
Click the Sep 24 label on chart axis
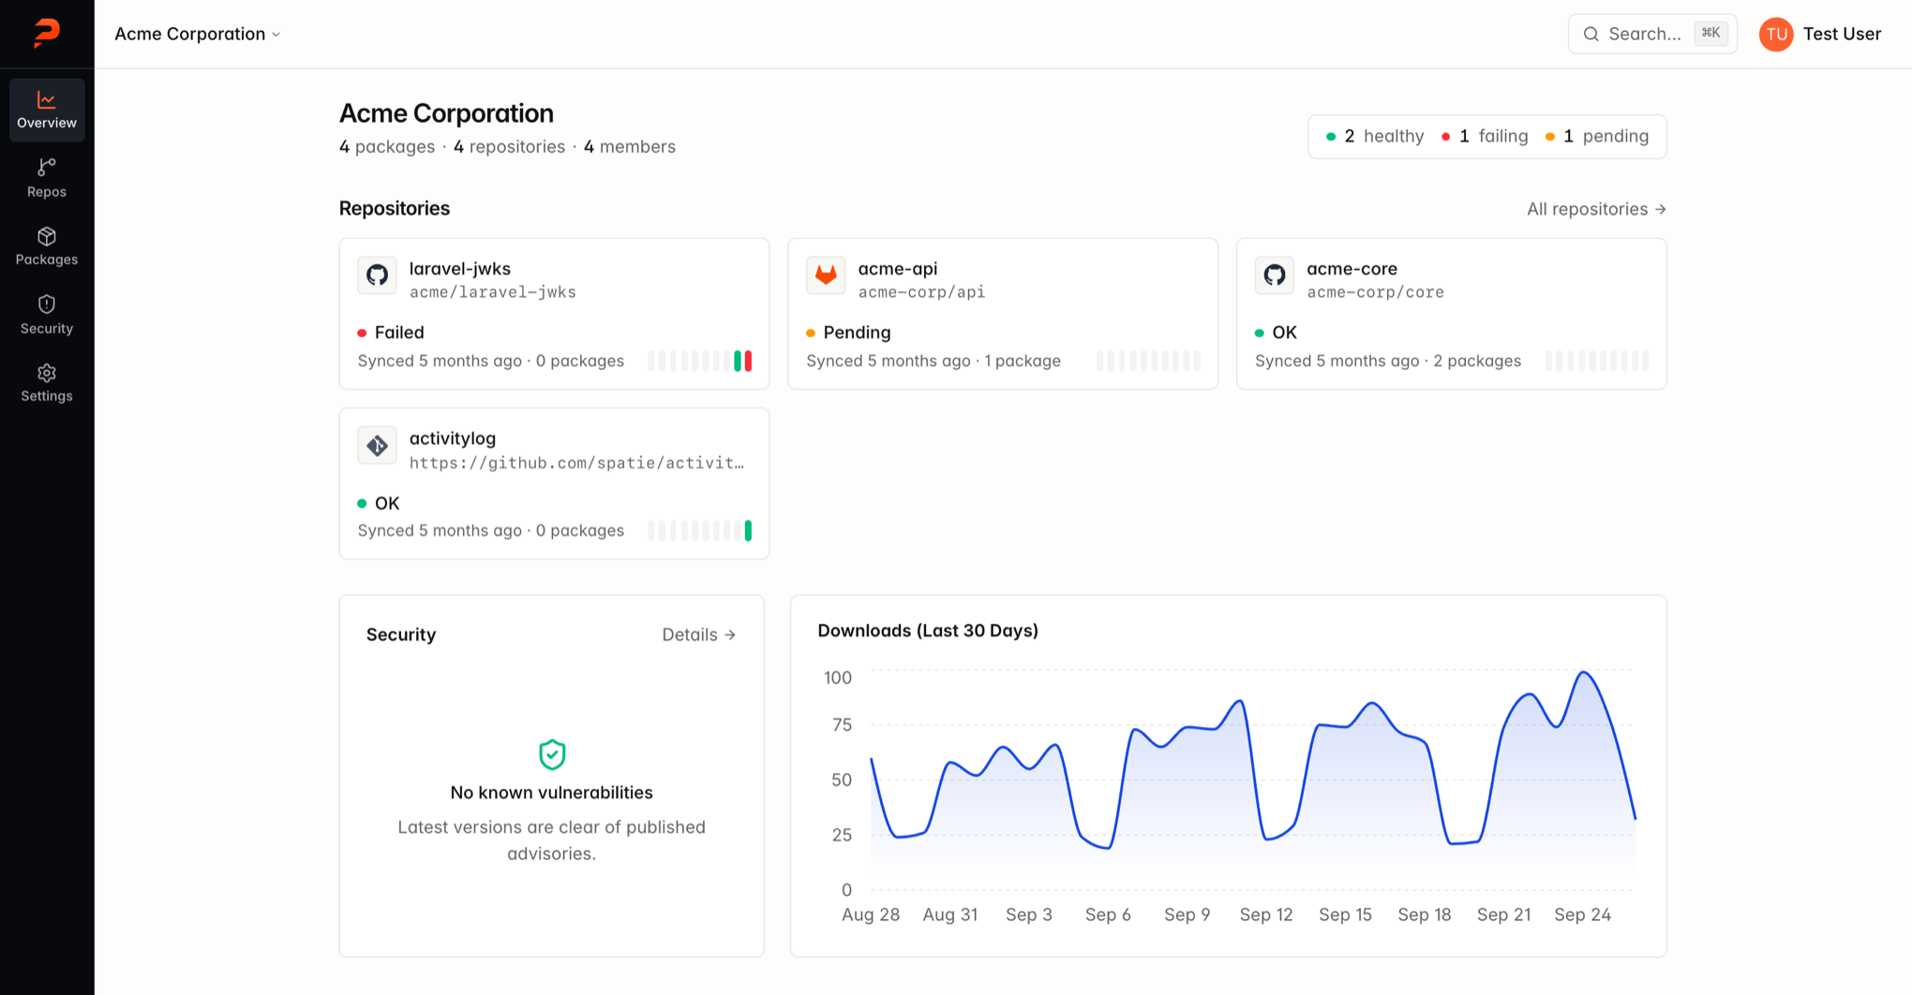[1582, 914]
